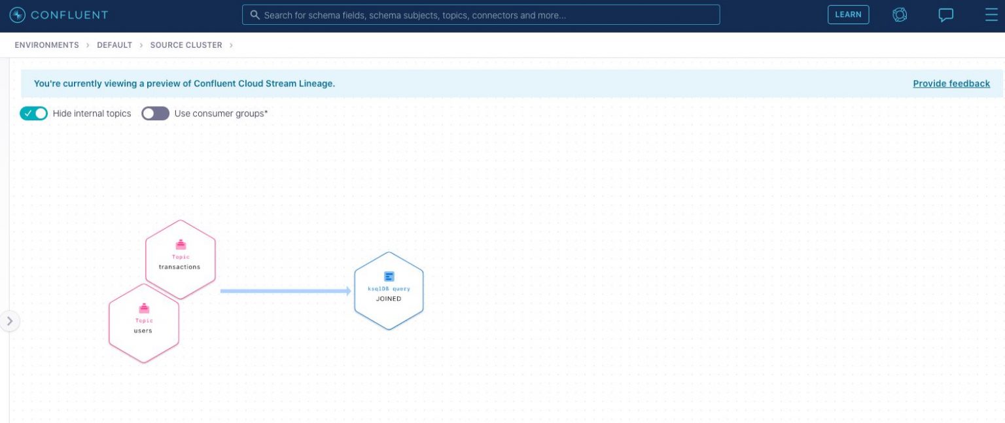This screenshot has width=1005, height=423.
Task: Open the ENVIRONMENTS breadcrumb
Action: tap(46, 45)
